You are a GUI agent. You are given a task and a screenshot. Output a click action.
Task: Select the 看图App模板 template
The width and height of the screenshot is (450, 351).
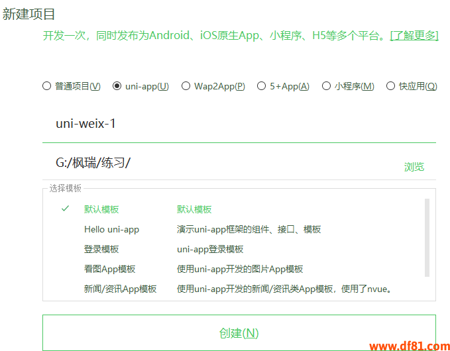coord(109,269)
